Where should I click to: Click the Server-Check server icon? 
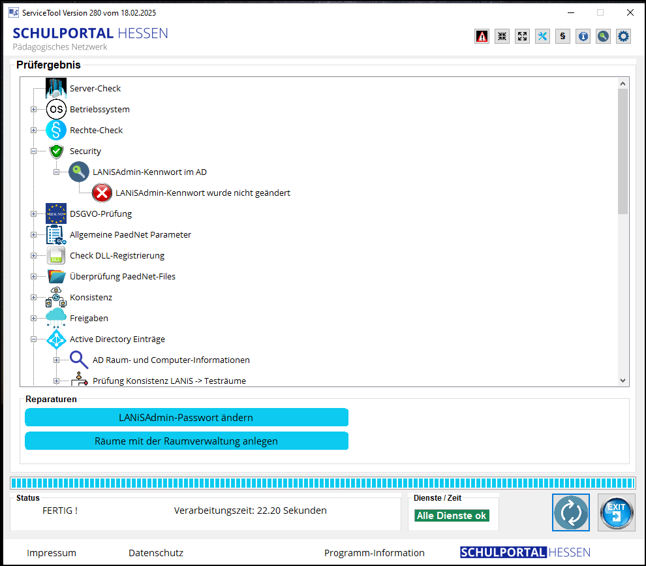pyautogui.click(x=56, y=88)
